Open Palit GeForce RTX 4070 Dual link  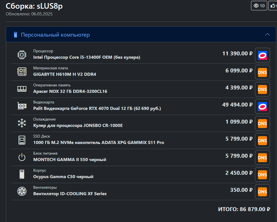click(x=97, y=108)
